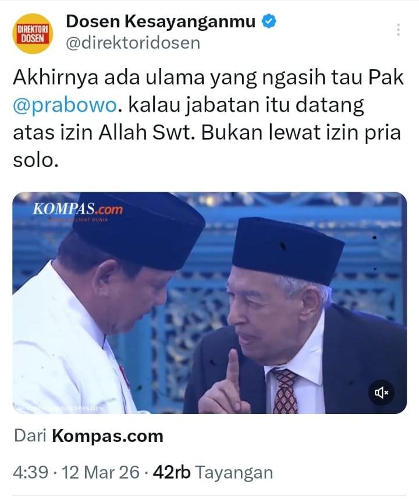The image size is (419, 499).
Task: Open the Direktori Dosen profile avatar
Action: tap(33, 34)
